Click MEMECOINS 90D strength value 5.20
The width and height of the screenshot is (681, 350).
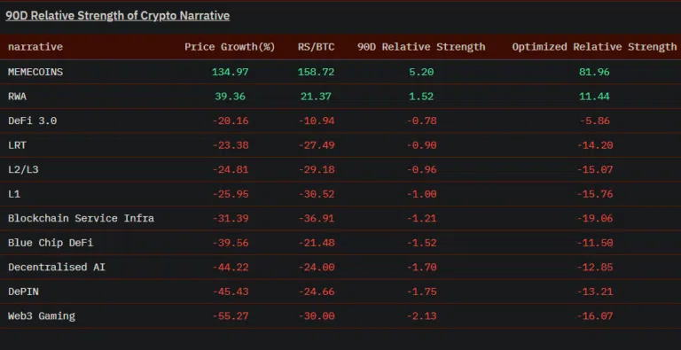coord(421,72)
